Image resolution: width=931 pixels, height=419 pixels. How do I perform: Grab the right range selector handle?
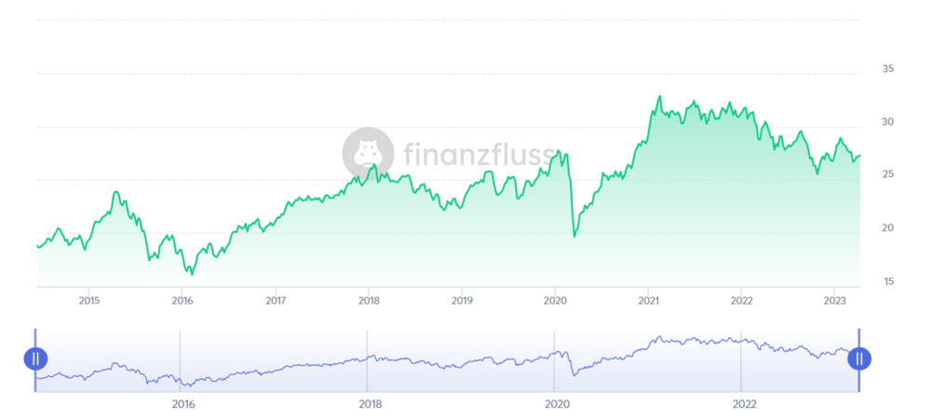tap(859, 358)
